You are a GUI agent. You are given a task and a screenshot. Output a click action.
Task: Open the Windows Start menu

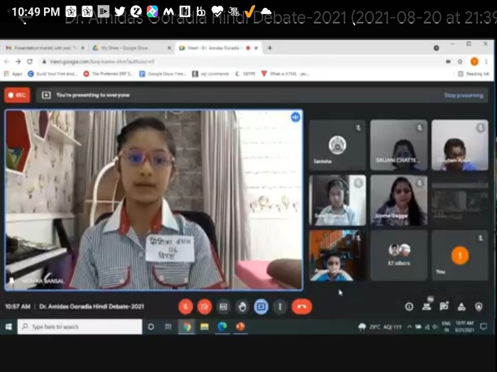(x=9, y=327)
